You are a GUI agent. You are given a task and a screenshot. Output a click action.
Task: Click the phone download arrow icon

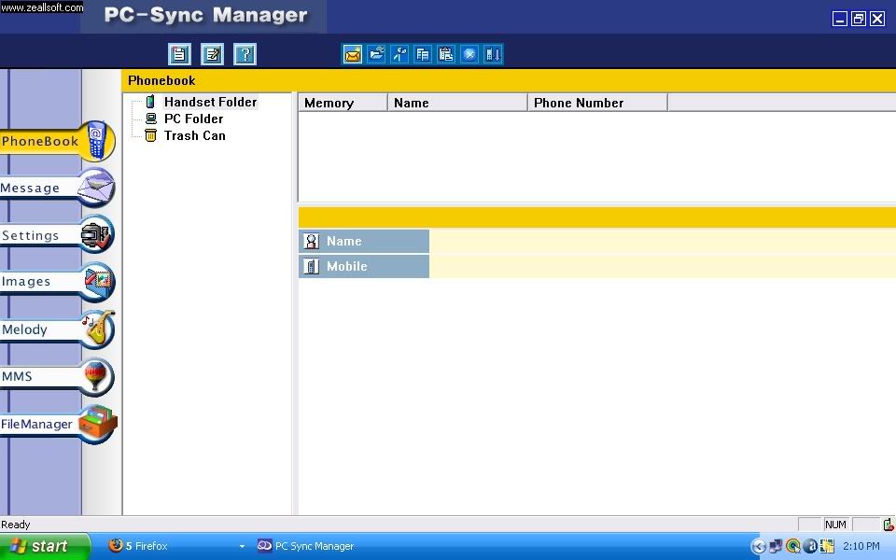[493, 54]
